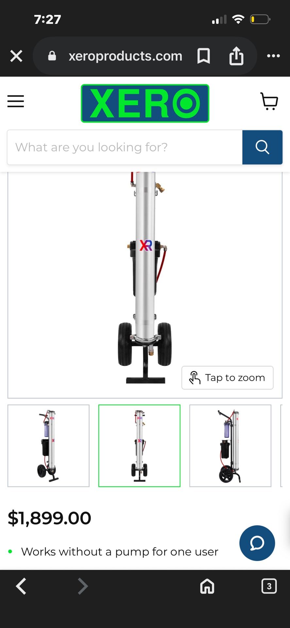This screenshot has height=628, width=290.
Task: Open the hamburger navigation menu
Action: click(16, 101)
